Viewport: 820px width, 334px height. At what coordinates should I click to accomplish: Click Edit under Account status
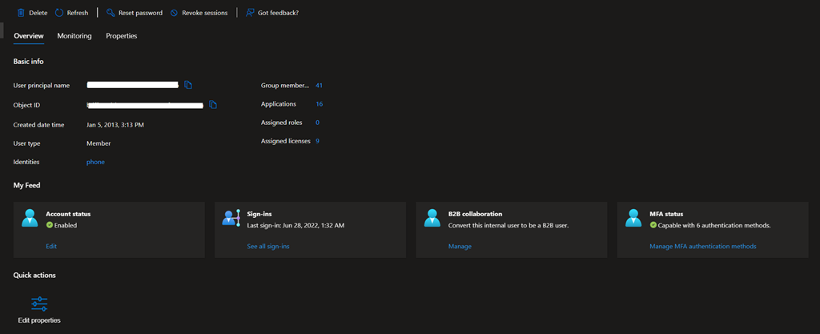(51, 246)
